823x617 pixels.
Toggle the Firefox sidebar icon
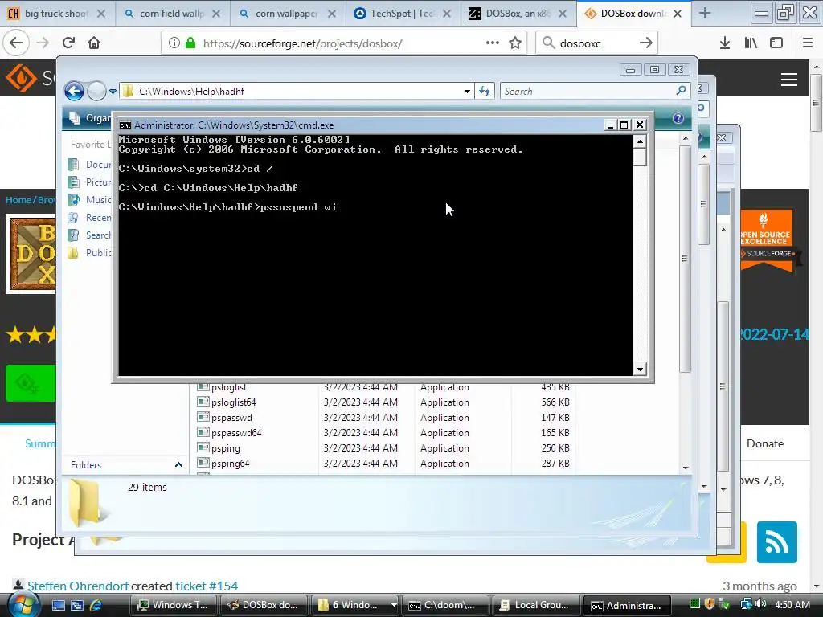(x=776, y=43)
